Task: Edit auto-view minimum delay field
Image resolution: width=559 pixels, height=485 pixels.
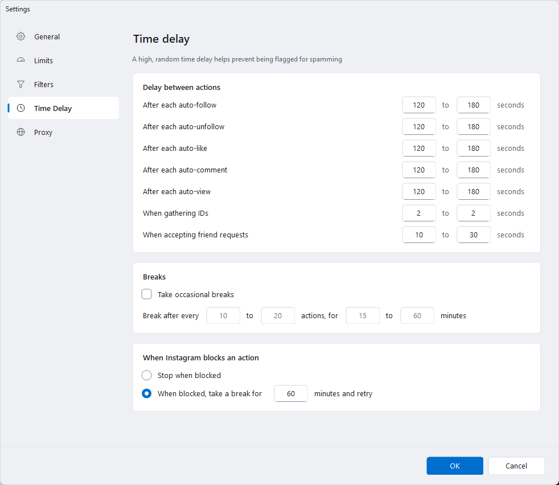Action: [x=419, y=191]
